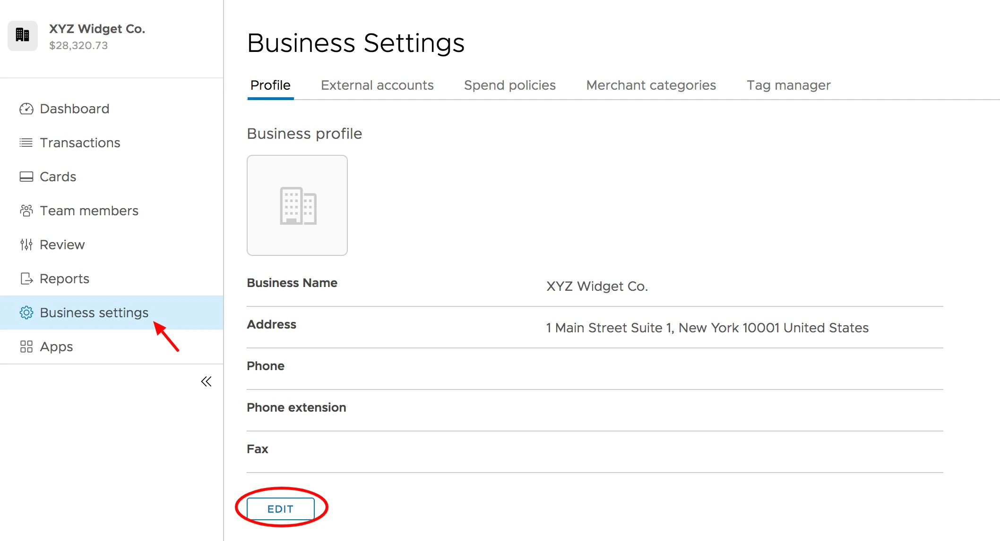Screen dimensions: 1000x541
Task: Click the XYZ Widget Co. account name
Action: (97, 29)
